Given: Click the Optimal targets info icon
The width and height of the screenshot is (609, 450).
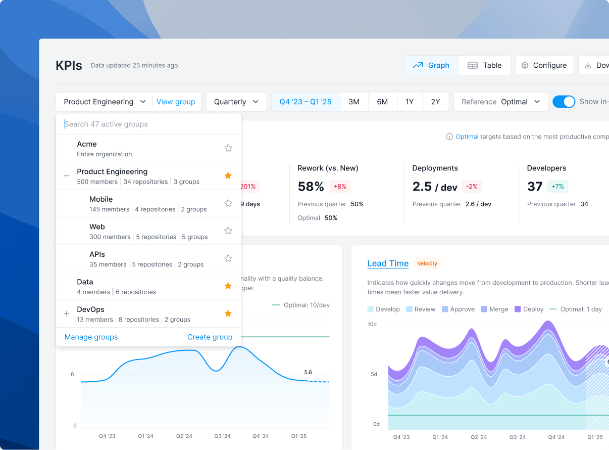Looking at the screenshot, I should click(x=449, y=137).
